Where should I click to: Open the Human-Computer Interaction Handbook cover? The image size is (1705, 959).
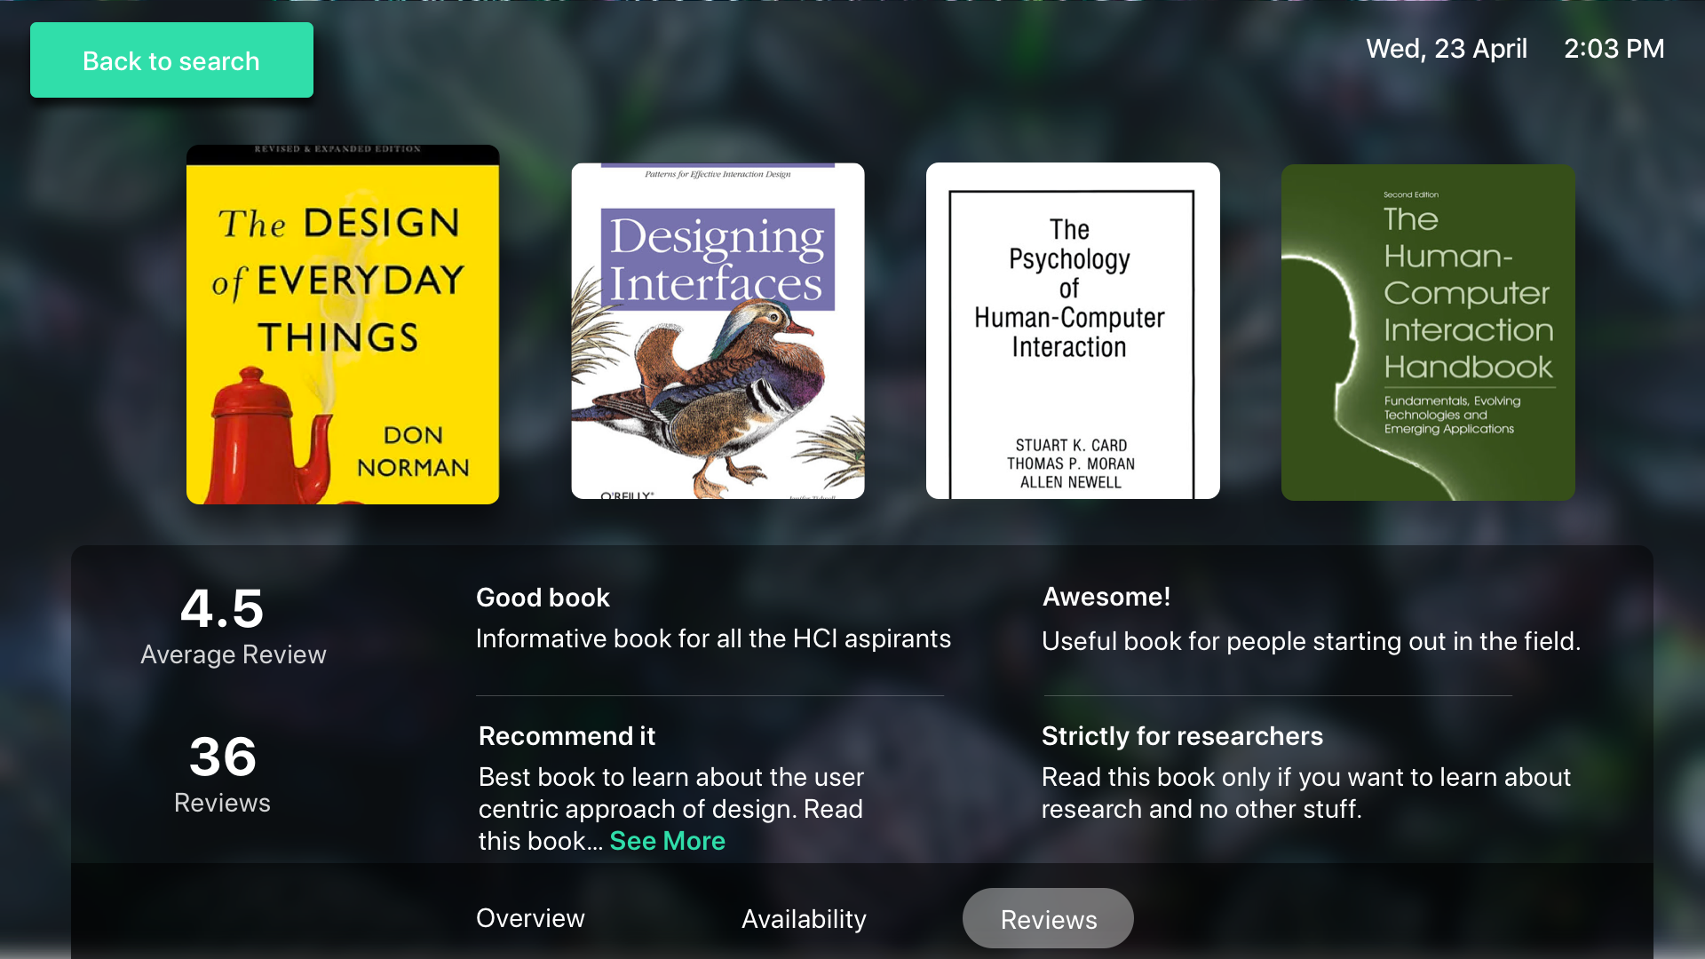[x=1428, y=332]
